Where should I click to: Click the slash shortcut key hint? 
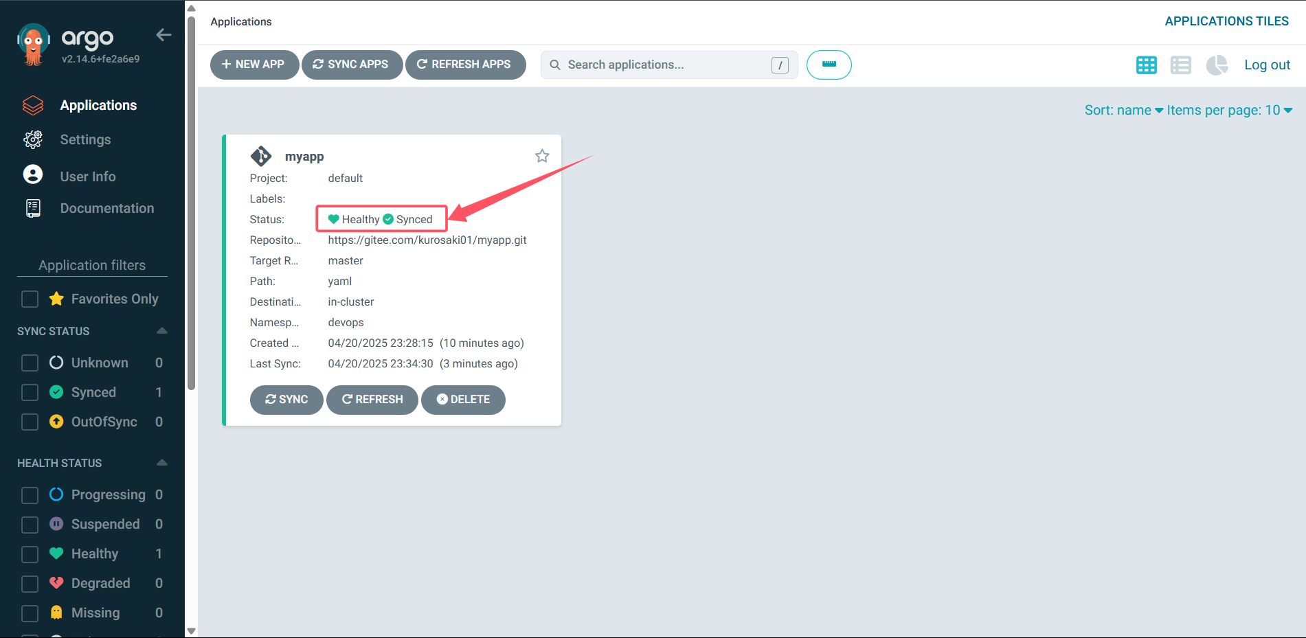[x=780, y=65]
